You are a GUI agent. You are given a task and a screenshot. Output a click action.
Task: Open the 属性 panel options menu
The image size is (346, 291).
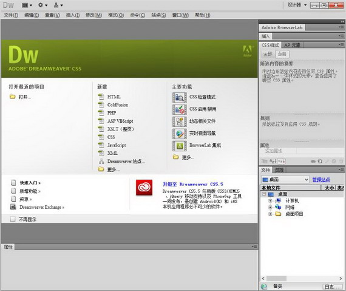pos(254,247)
